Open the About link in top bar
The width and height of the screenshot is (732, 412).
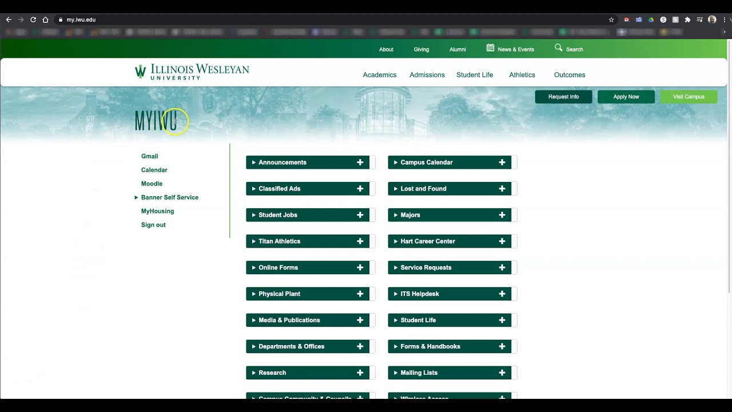386,49
